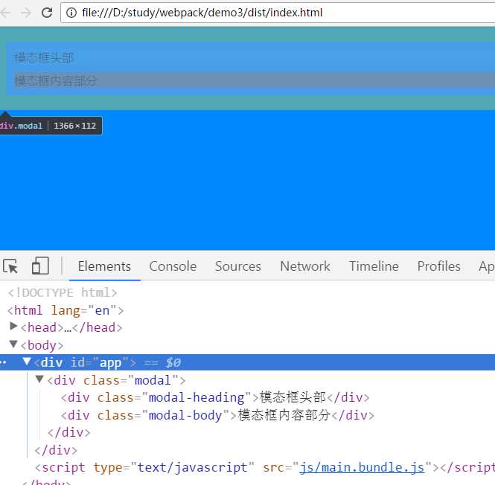Open the Timeline tab
This screenshot has width=495, height=485.
coord(374,266)
